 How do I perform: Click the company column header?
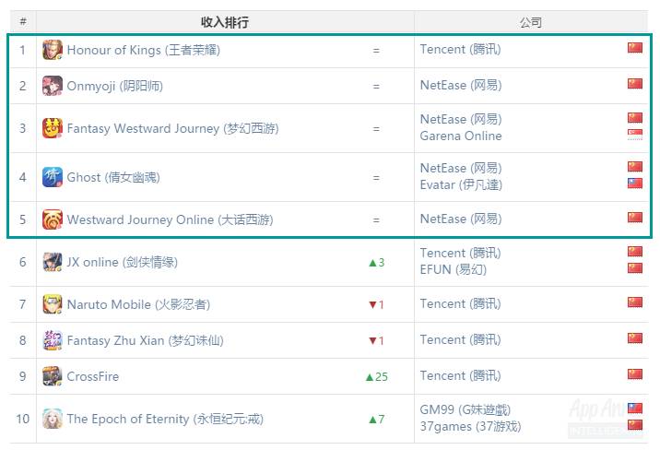pos(531,22)
